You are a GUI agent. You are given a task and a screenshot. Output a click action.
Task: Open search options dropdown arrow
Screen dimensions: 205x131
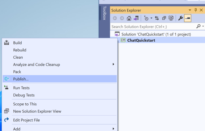tap(203, 26)
